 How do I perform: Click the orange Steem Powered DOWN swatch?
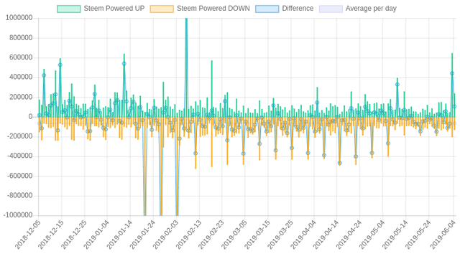click(x=162, y=9)
